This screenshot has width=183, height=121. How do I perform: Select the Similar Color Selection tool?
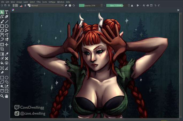(x=6, y=86)
